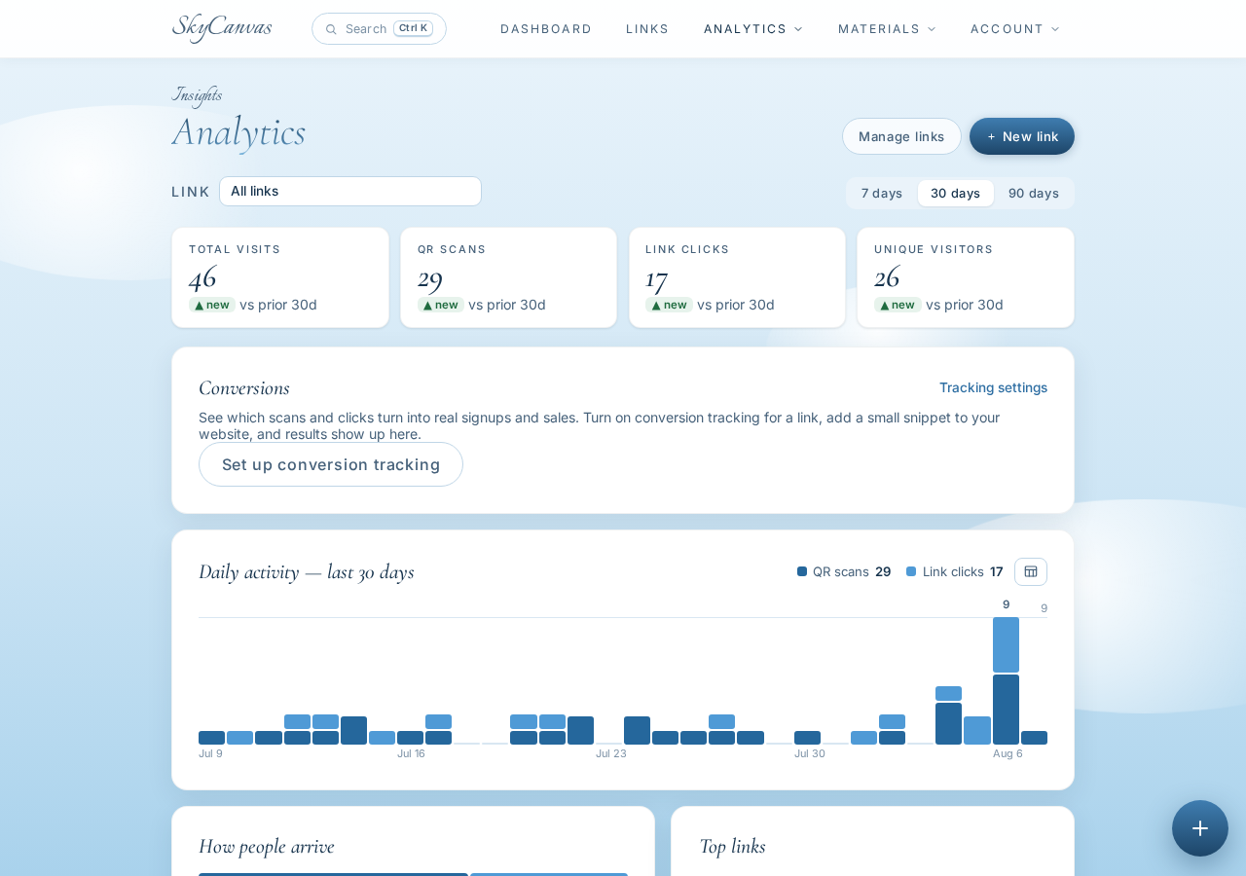Click the SkyCanvas logo
The height and width of the screenshot is (876, 1246).
coord(222,28)
